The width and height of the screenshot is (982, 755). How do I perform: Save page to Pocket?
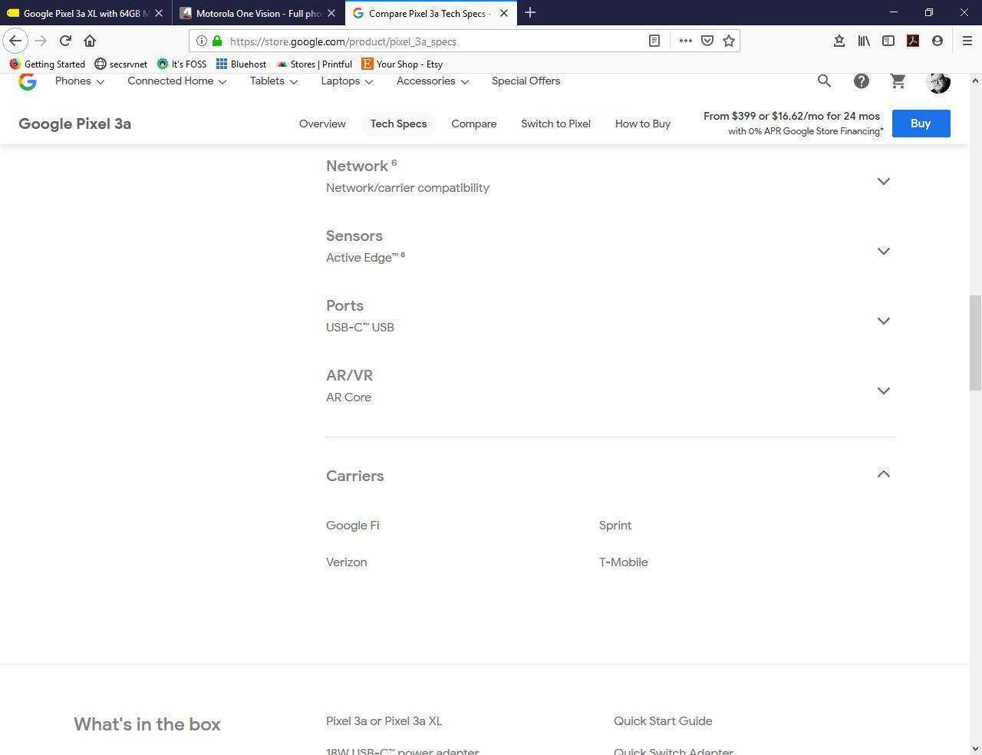(707, 41)
